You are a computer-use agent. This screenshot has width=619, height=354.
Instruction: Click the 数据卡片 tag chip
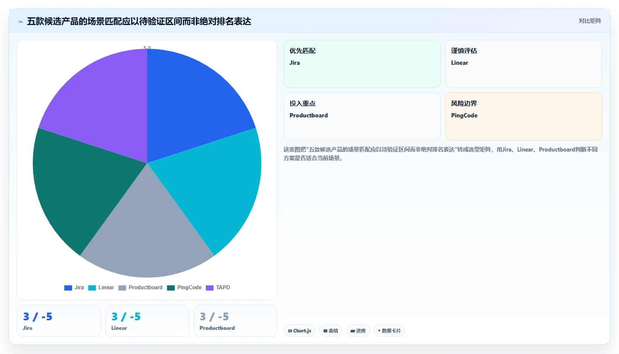(389, 331)
